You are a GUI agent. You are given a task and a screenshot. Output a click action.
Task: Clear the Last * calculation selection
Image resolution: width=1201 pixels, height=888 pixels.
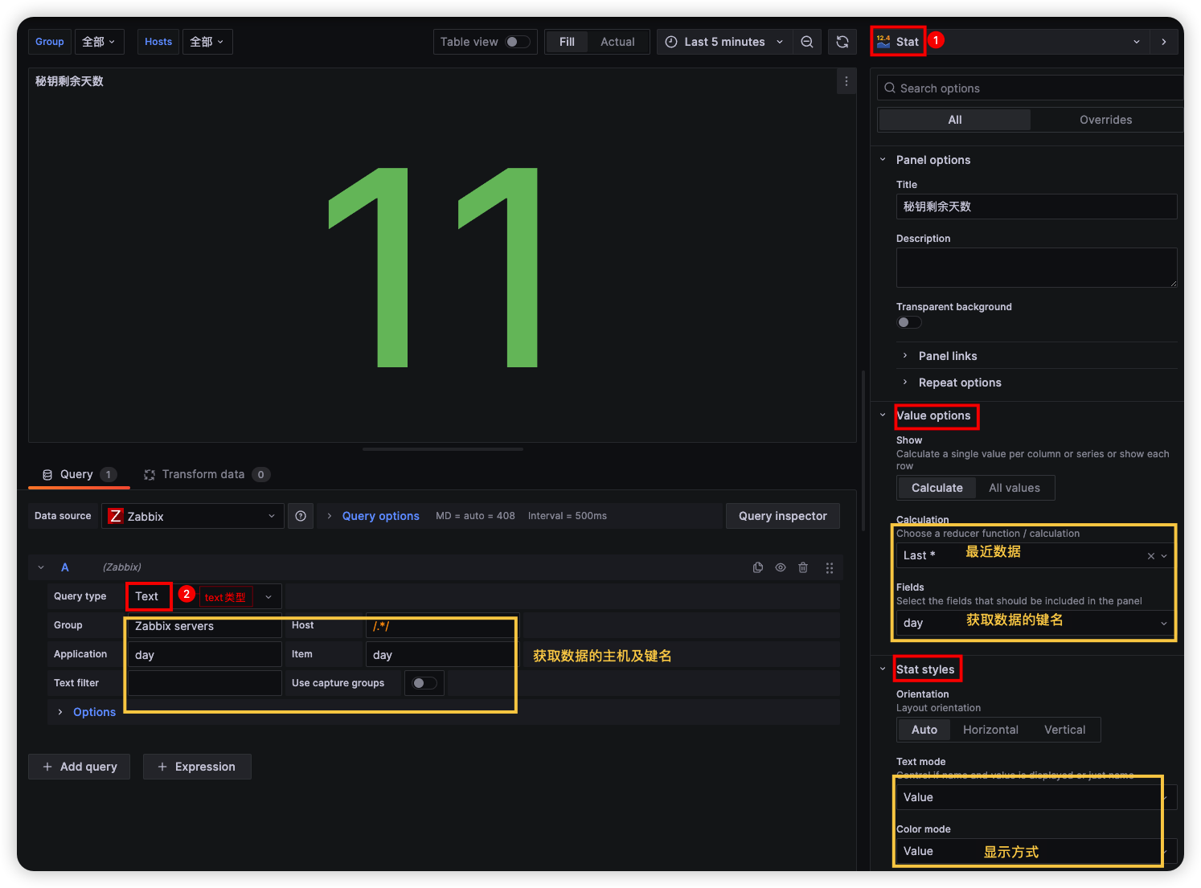(1150, 556)
